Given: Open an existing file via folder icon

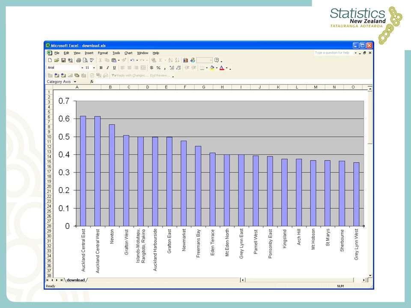Looking at the screenshot, I should (x=57, y=60).
